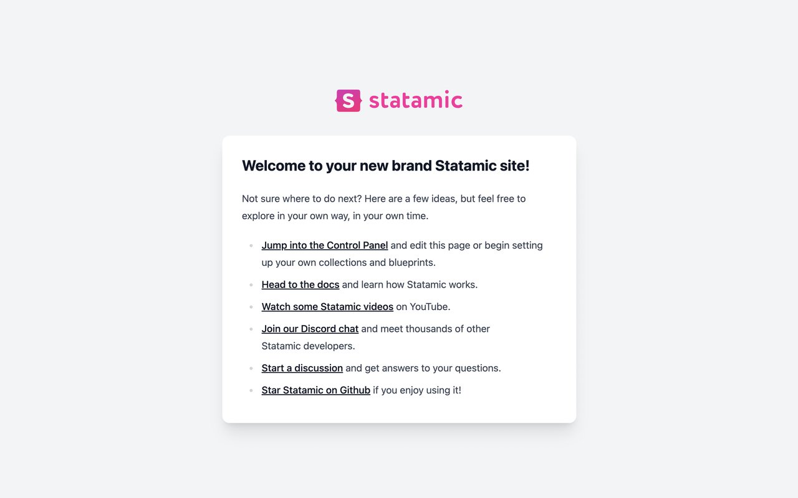Screen dimensions: 798x498
Task: Click the Welcome to your new brand heading
Action: [386, 166]
